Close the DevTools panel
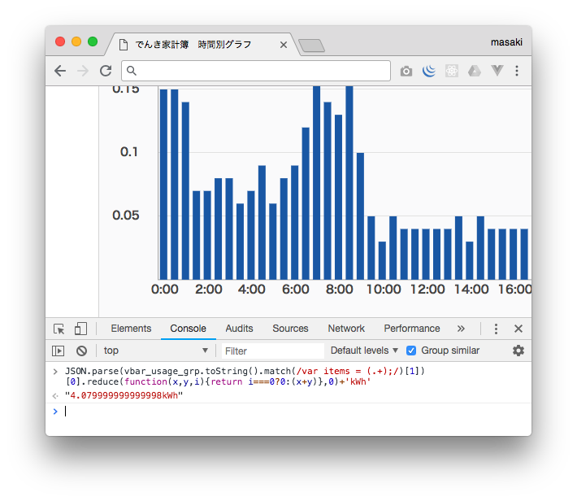Screen dimensions: 577x501 518,329
